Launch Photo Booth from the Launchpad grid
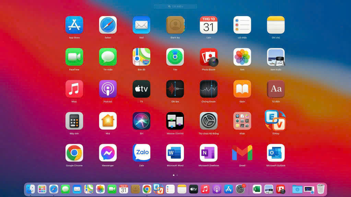The image size is (351, 197). 209,57
